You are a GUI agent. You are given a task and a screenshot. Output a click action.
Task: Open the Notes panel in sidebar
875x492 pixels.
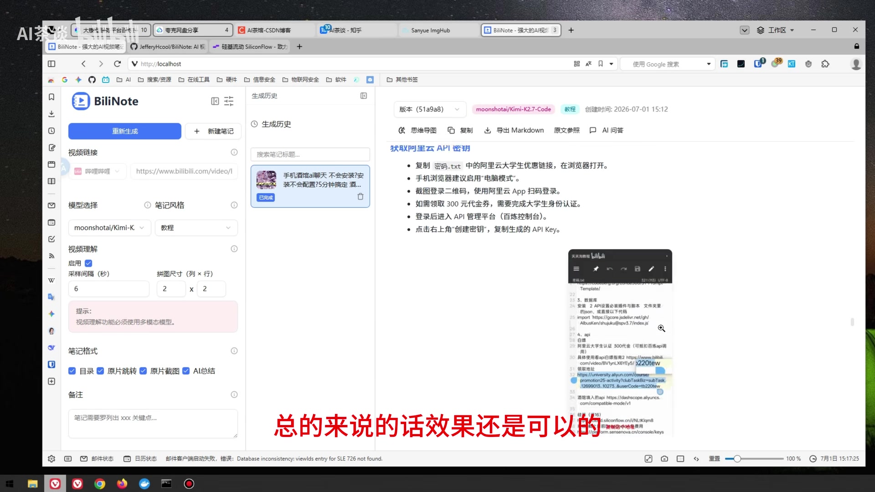tap(51, 148)
